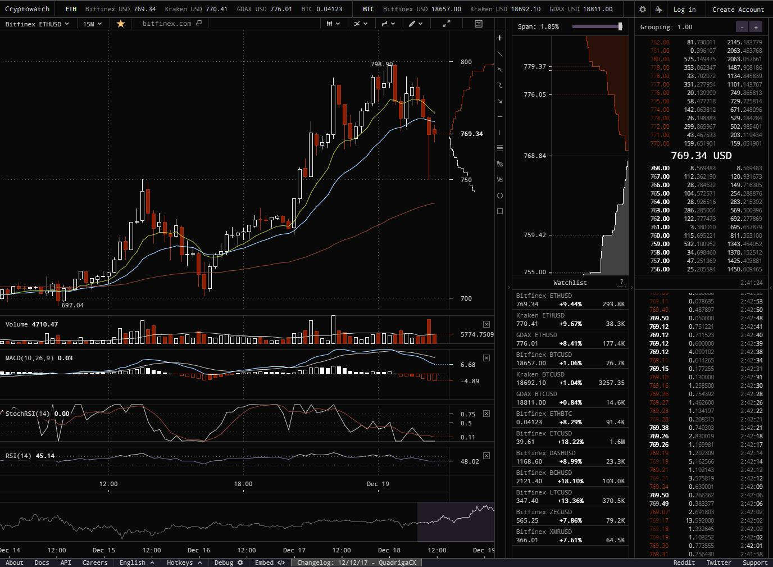Image resolution: width=773 pixels, height=567 pixels.
Task: Select ETH ticker group in top bar
Action: [71, 9]
